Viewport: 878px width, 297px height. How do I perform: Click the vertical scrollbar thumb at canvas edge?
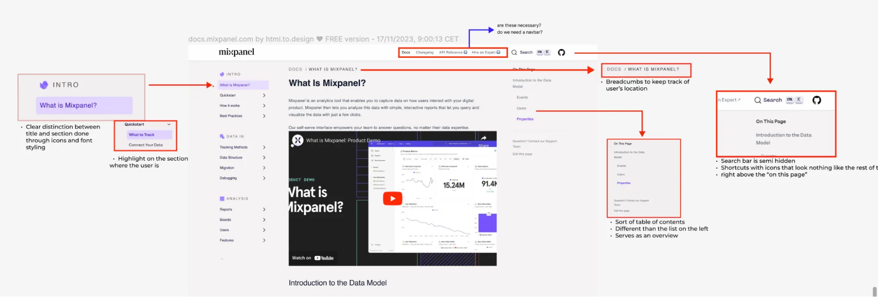pos(874,292)
